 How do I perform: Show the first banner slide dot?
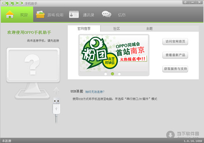(x=106, y=74)
